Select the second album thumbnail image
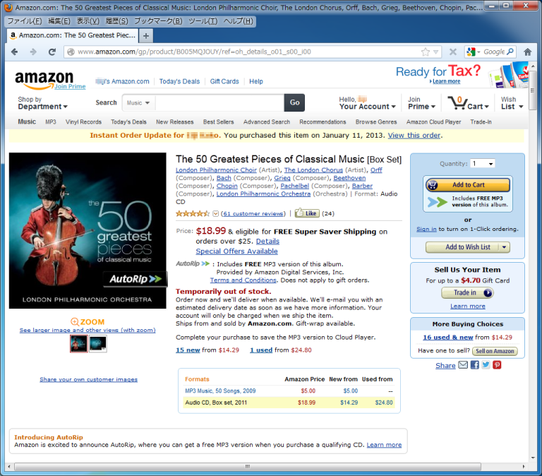The height and width of the screenshot is (476, 542). pyautogui.click(x=98, y=344)
